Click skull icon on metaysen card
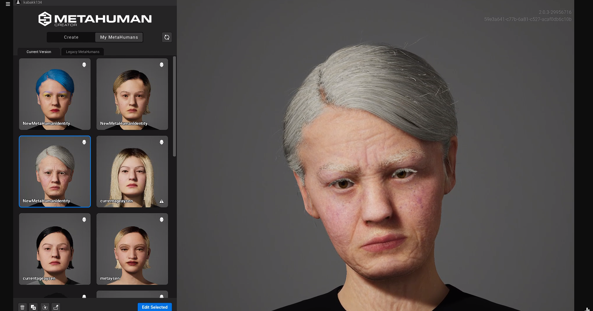This screenshot has height=311, width=593. [x=162, y=220]
